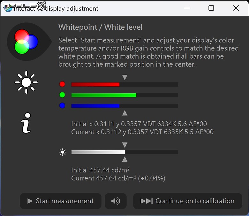Image resolution: width=249 pixels, height=216 pixels.
Task: Click the small brightness sun icon
Action: pos(63,152)
